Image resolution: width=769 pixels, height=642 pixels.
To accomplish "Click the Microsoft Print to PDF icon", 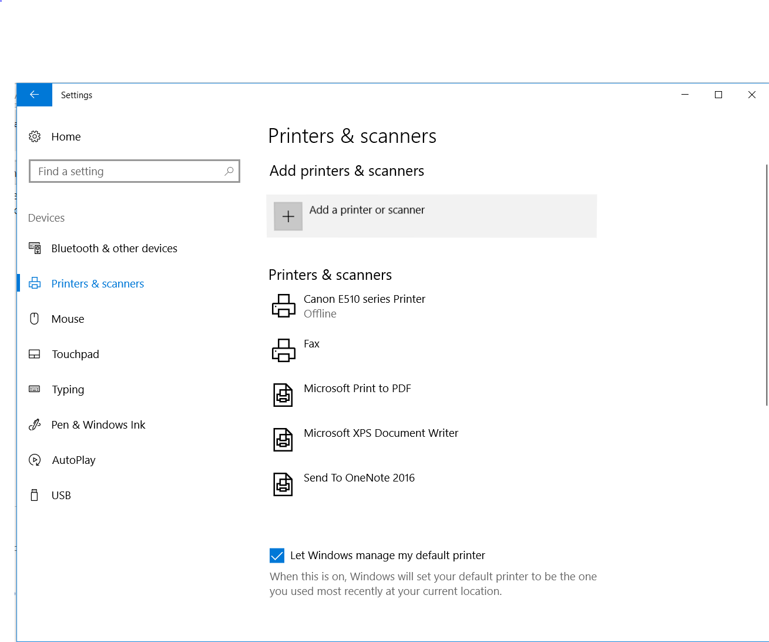I will pos(283,395).
